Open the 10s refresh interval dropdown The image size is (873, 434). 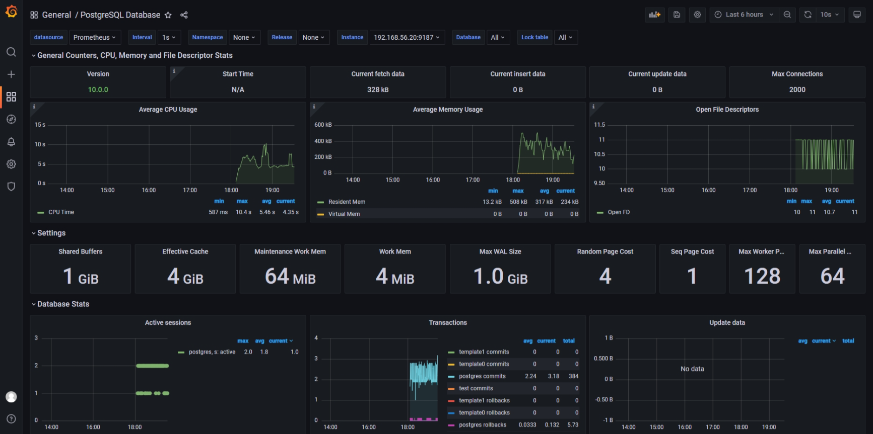click(x=830, y=15)
